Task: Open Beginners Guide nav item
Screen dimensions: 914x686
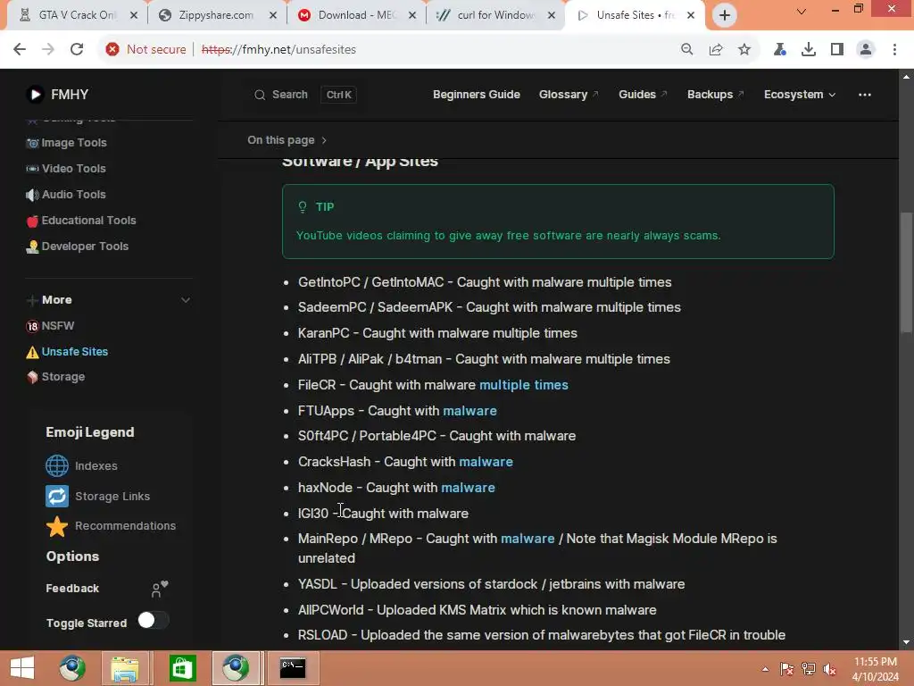Action: click(x=477, y=95)
